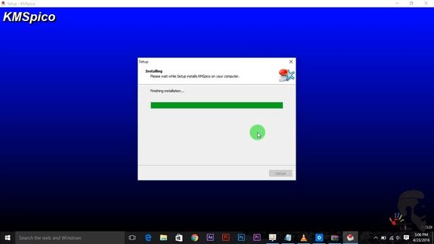Restore the Setup - KMSpico outer window
Image resolution: width=434 pixels, height=244 pixels.
(412, 3)
